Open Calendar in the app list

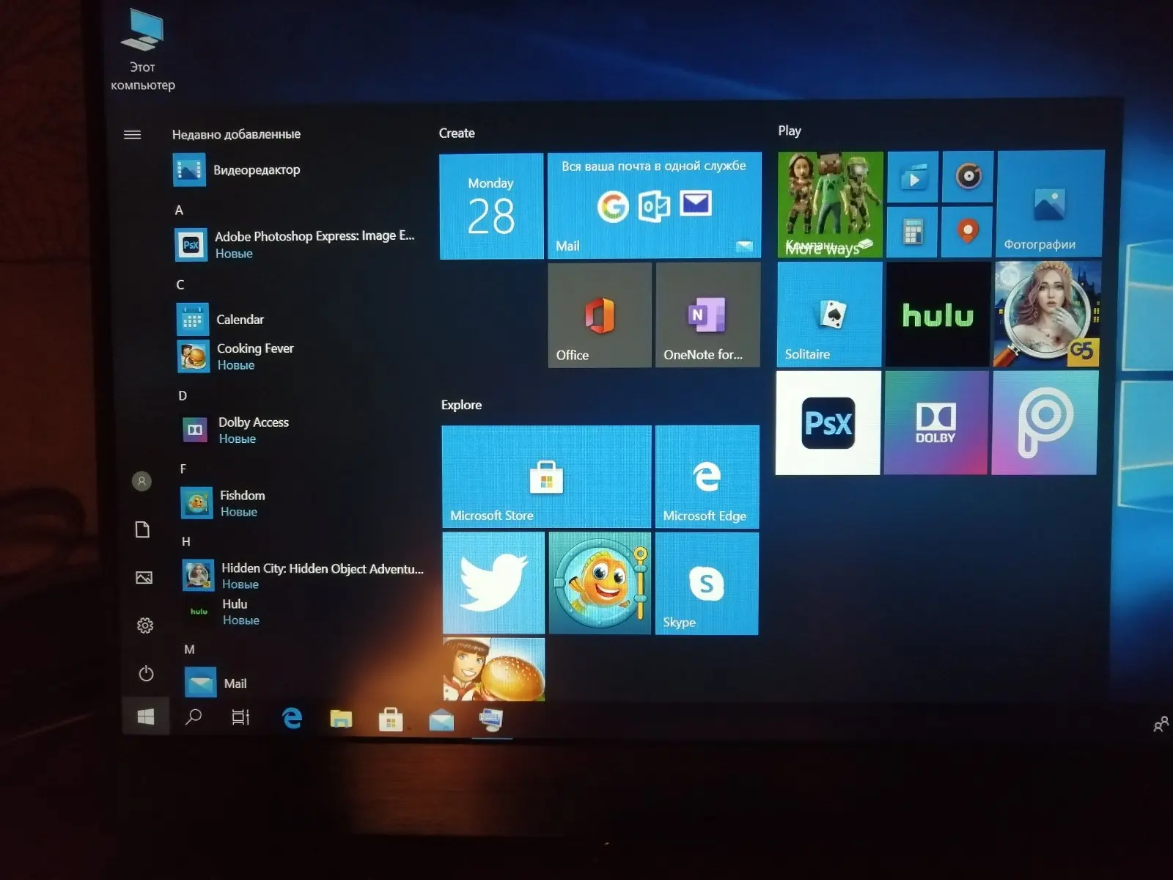[x=299, y=320]
